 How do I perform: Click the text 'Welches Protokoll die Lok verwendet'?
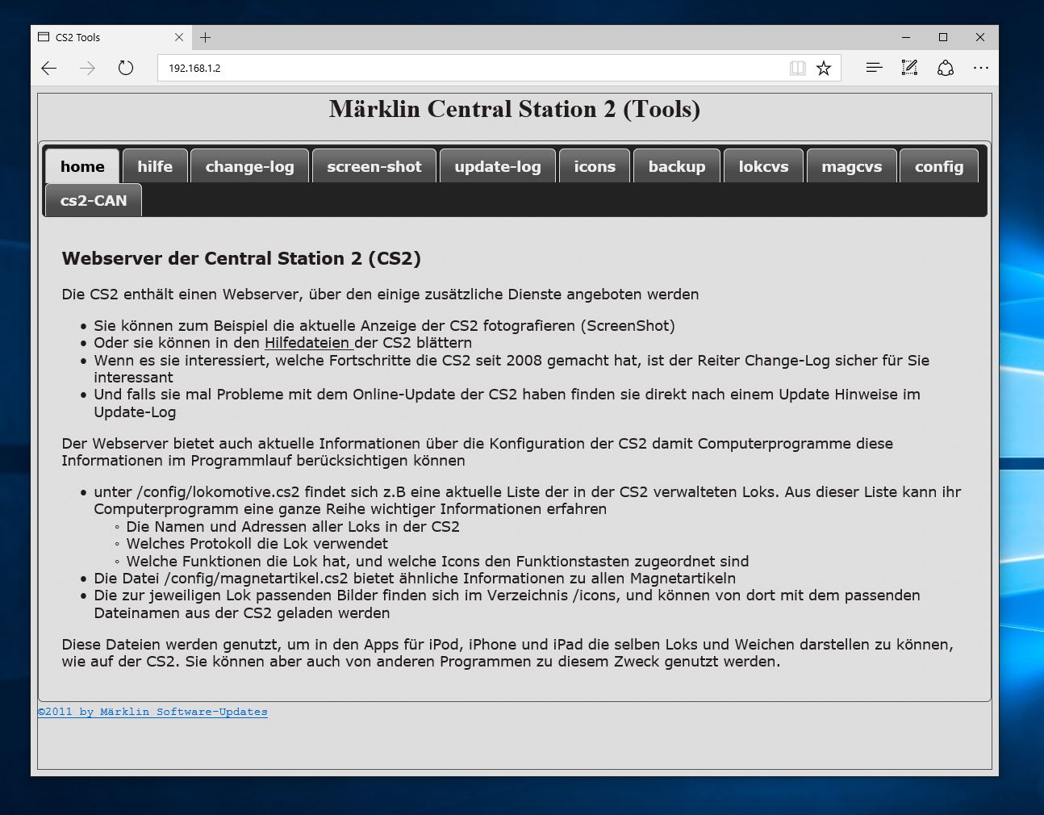(257, 544)
